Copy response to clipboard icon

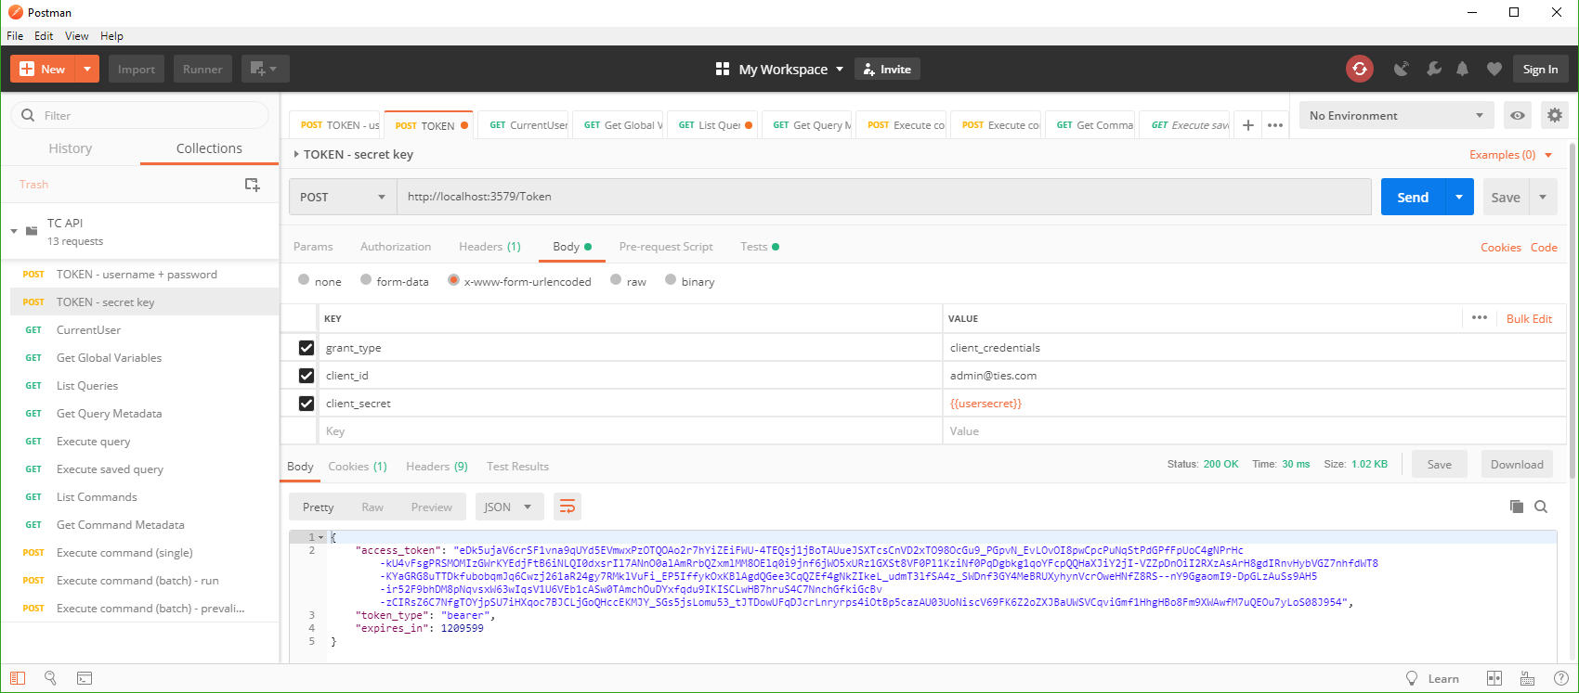[1516, 507]
